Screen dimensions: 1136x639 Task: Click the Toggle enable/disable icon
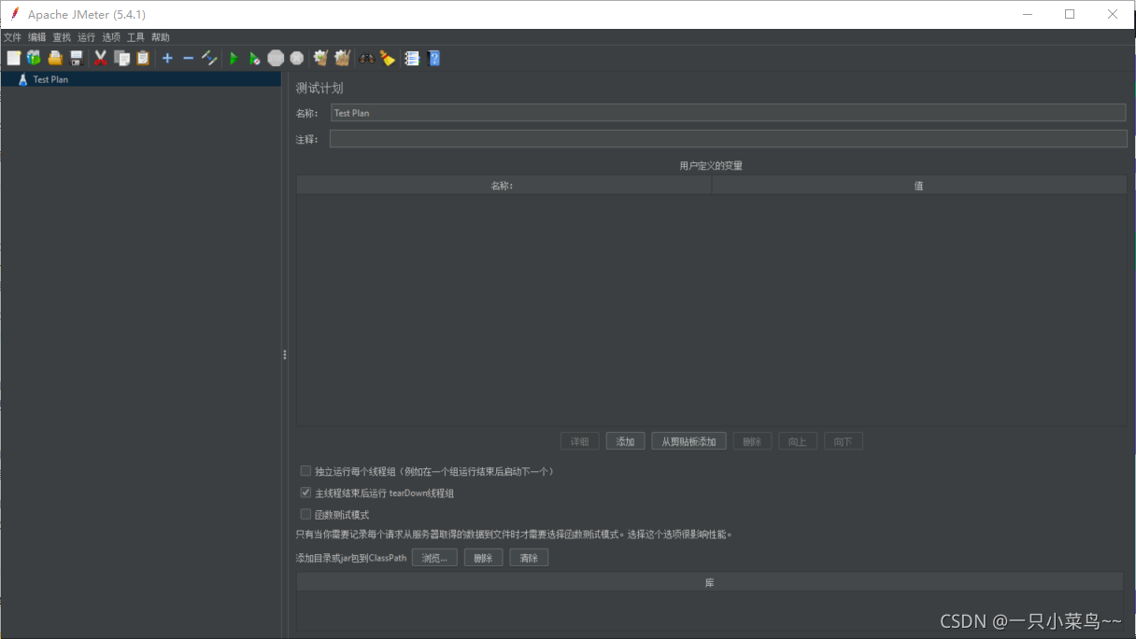click(x=209, y=58)
